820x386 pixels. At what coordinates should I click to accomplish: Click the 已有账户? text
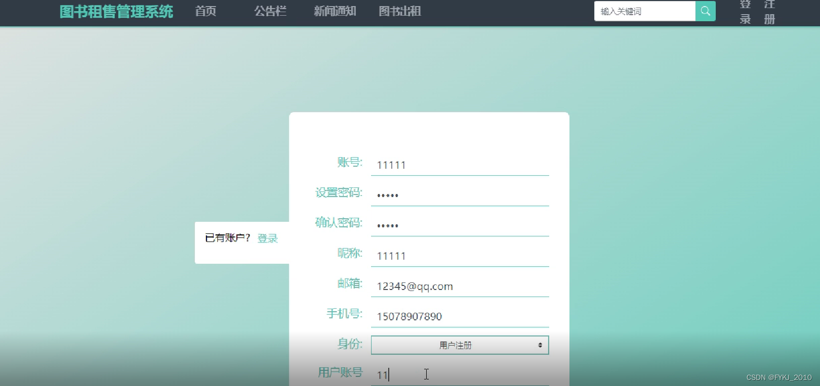coord(228,238)
